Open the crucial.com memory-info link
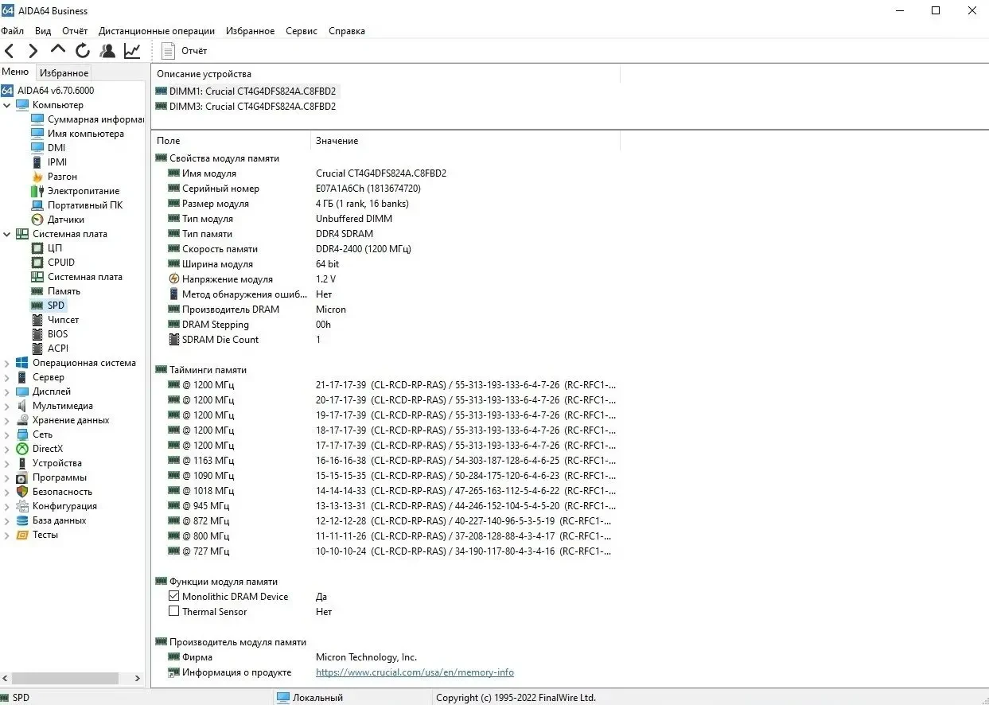The width and height of the screenshot is (989, 705). tap(415, 672)
